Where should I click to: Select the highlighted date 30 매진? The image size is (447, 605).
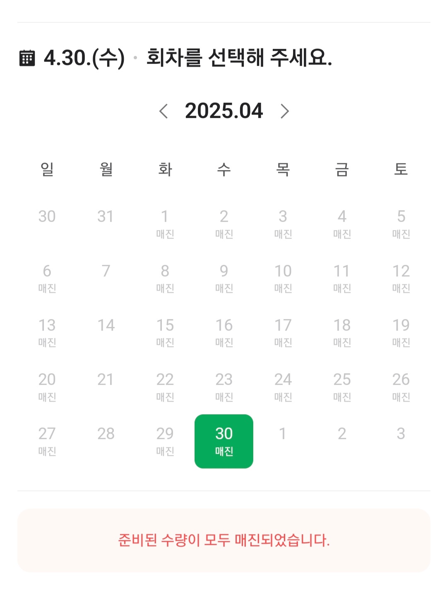(224, 441)
